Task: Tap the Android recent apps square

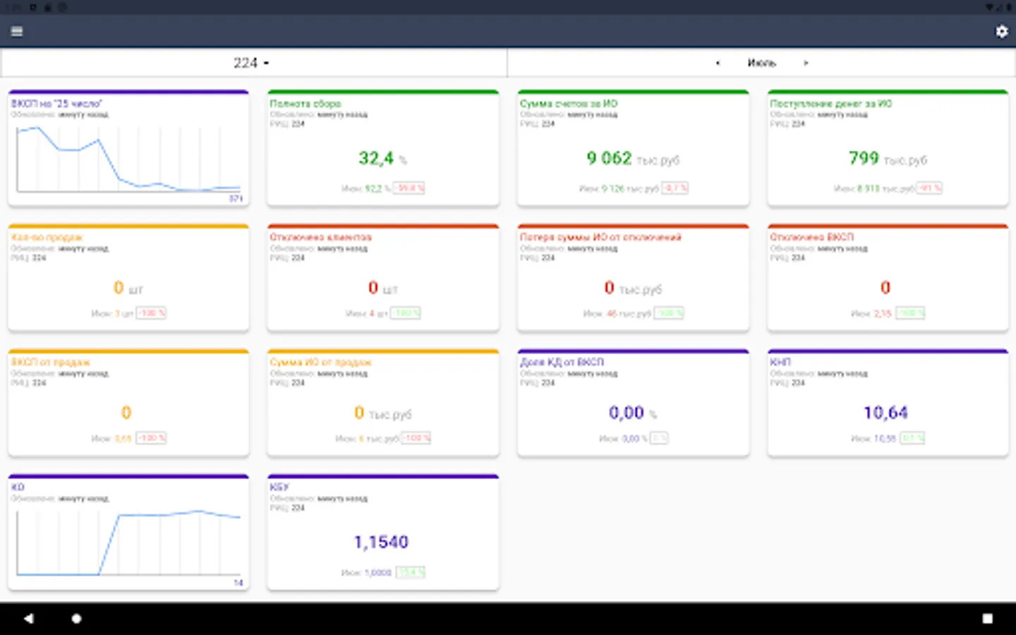Action: [987, 619]
